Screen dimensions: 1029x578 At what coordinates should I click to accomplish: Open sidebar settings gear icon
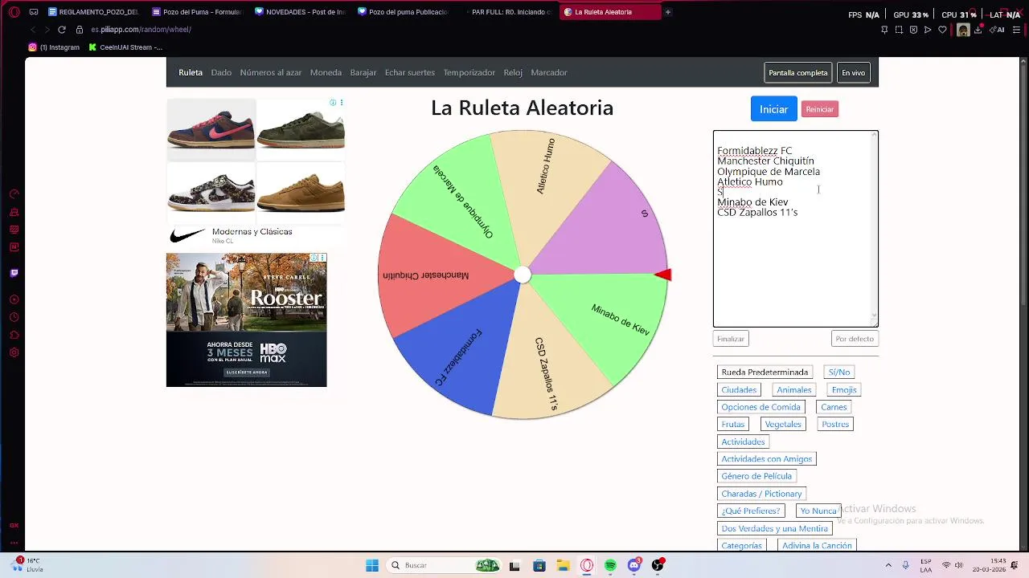pyautogui.click(x=14, y=352)
